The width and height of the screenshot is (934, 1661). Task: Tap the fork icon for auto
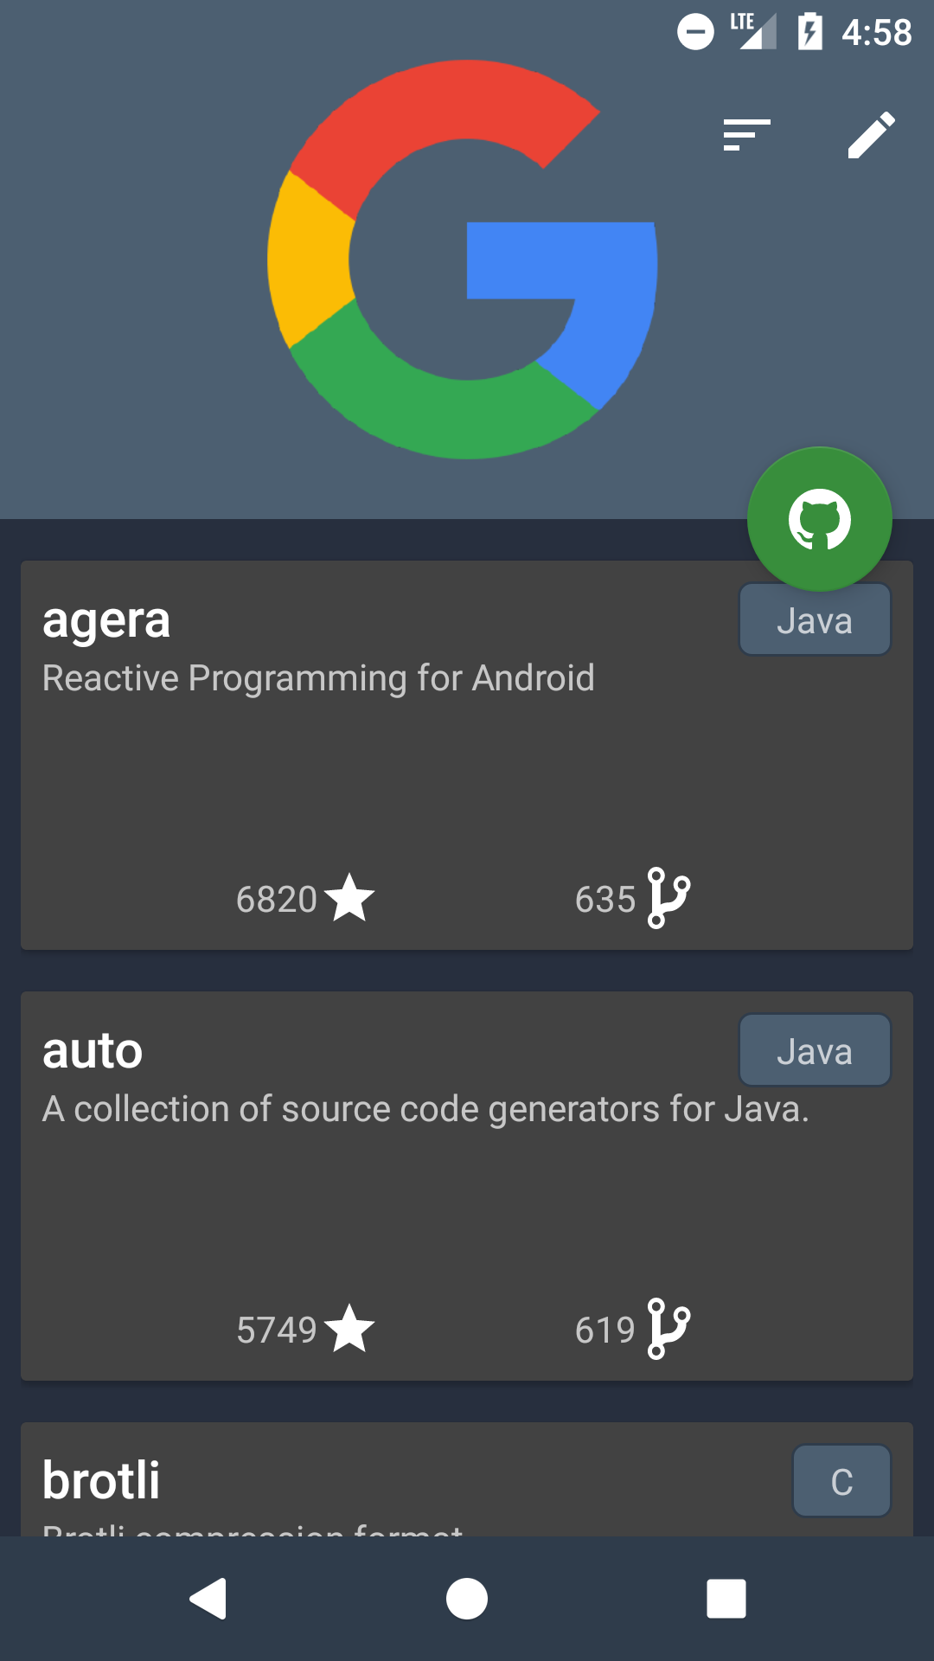click(x=668, y=1329)
